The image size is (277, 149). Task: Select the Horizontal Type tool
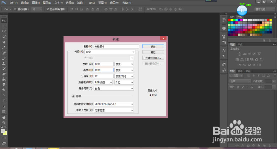coord(4,101)
